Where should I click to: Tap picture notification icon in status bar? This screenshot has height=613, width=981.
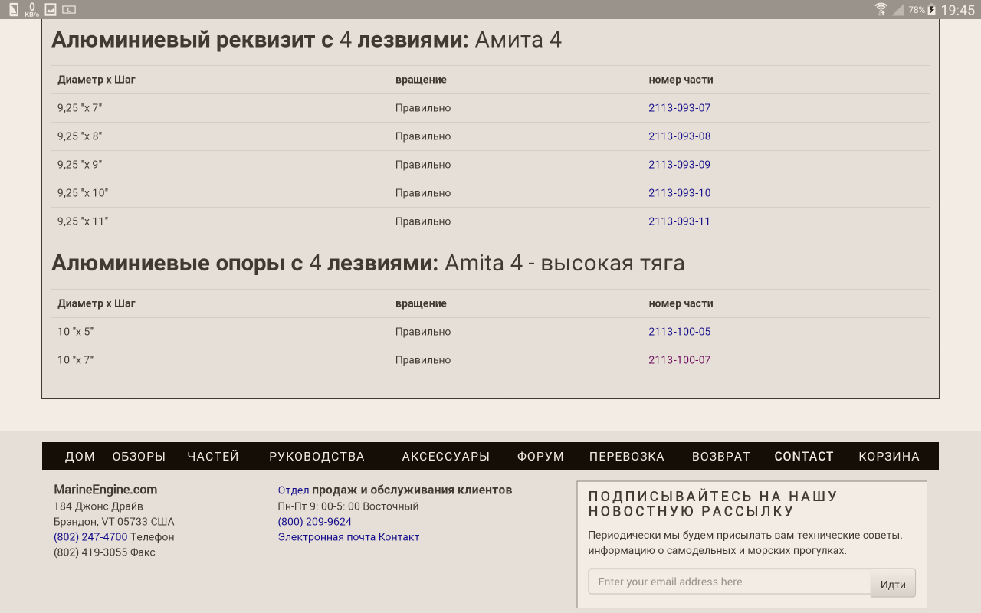tap(51, 10)
